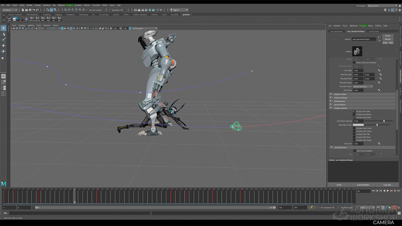Check Shake Overscan Enabled
402x226 pixels.
pyautogui.click(x=354, y=62)
